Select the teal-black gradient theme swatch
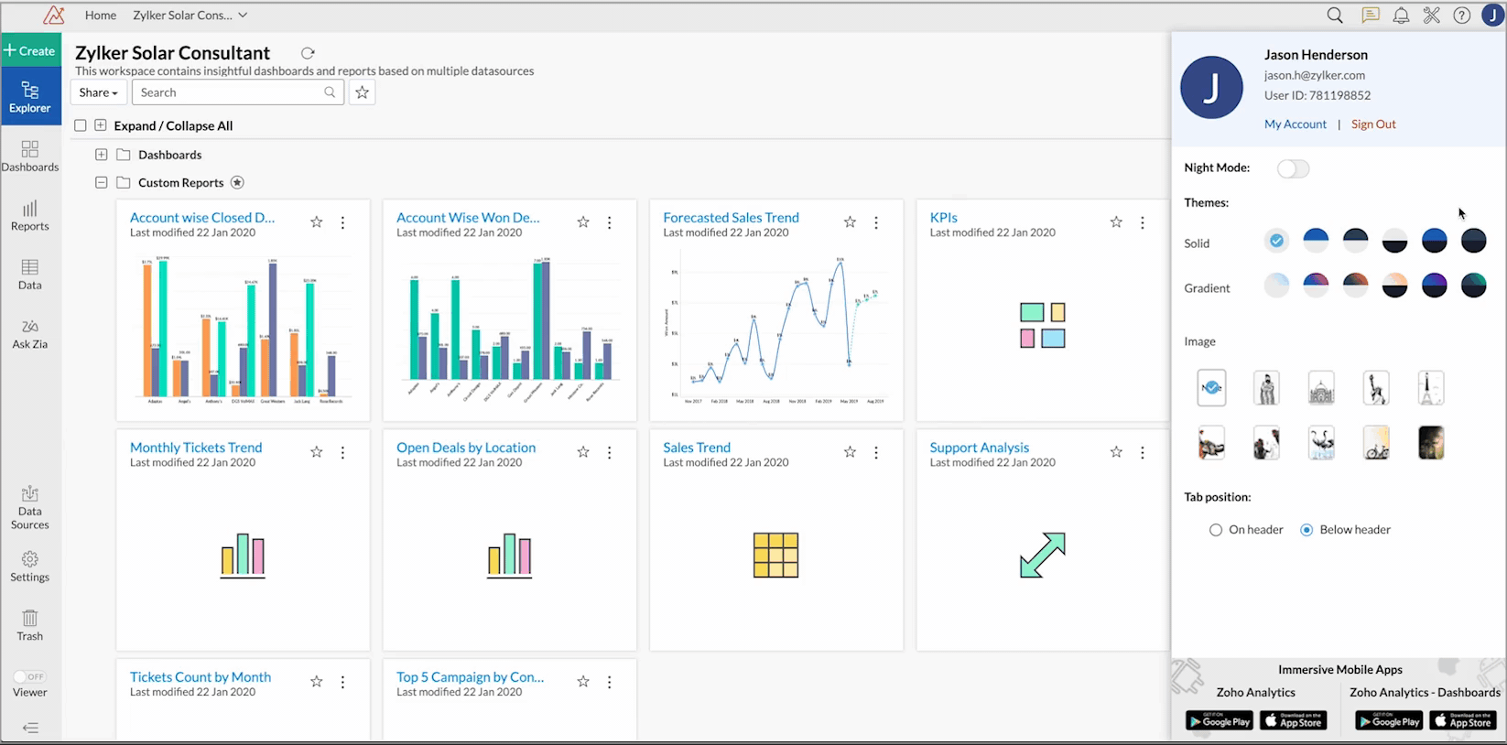The image size is (1507, 745). click(1473, 286)
